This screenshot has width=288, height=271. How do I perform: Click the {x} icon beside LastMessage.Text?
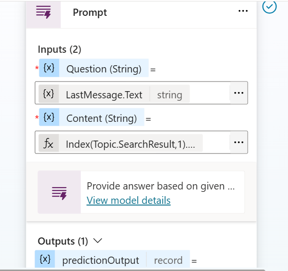point(48,94)
